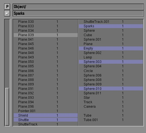Select the Shuttle object entry
Image resolution: width=146 pixels, height=133 pixels.
pyautogui.click(x=46, y=120)
